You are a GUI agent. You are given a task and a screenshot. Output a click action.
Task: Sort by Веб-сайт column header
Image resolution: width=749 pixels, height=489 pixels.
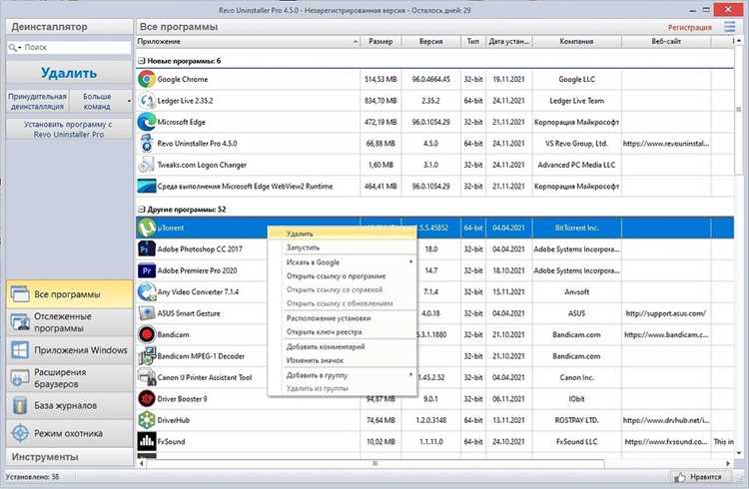[666, 42]
